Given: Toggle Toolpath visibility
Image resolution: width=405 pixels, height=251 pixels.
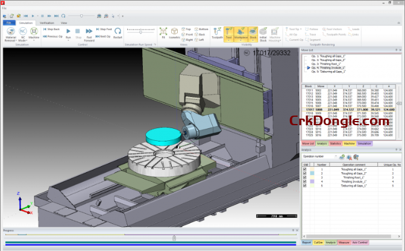Looking at the screenshot, I should 217,33.
